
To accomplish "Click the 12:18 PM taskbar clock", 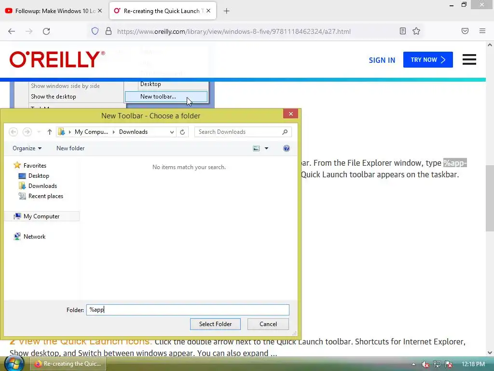I will coord(473,364).
